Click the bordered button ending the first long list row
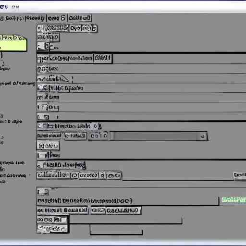 tap(102, 58)
